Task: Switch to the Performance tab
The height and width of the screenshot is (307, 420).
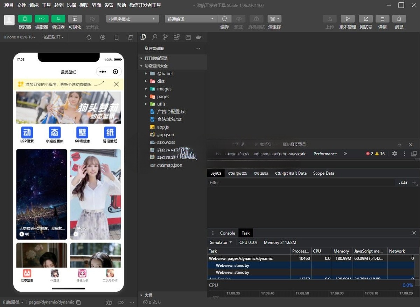Action: 325,154
